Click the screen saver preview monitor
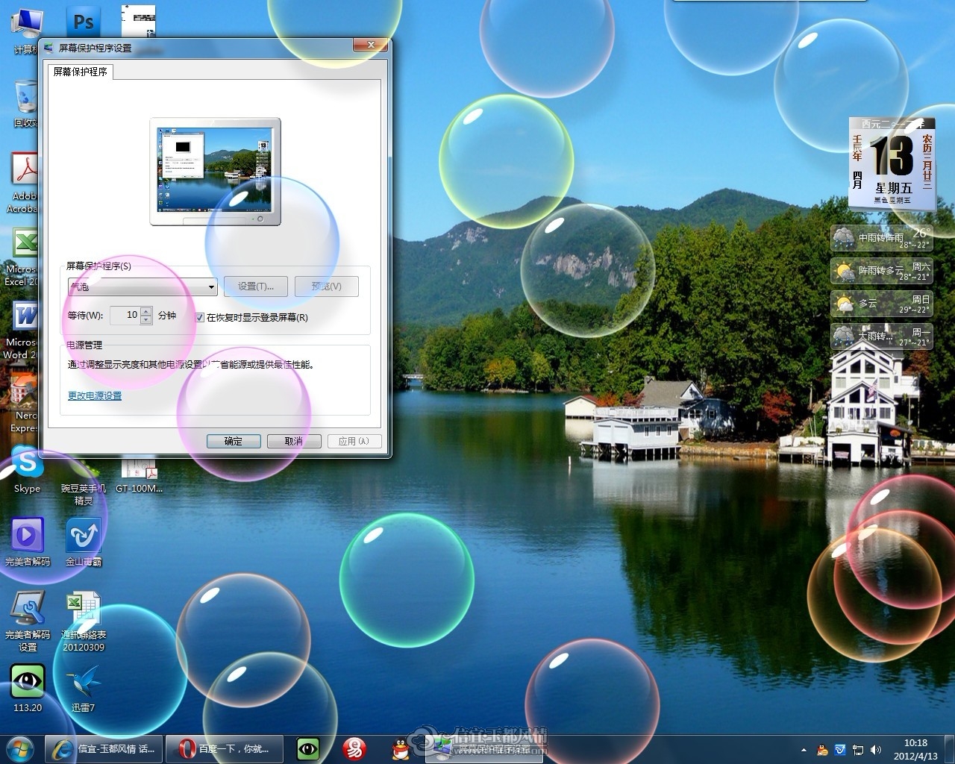Screen dimensions: 955x764 pos(216,172)
